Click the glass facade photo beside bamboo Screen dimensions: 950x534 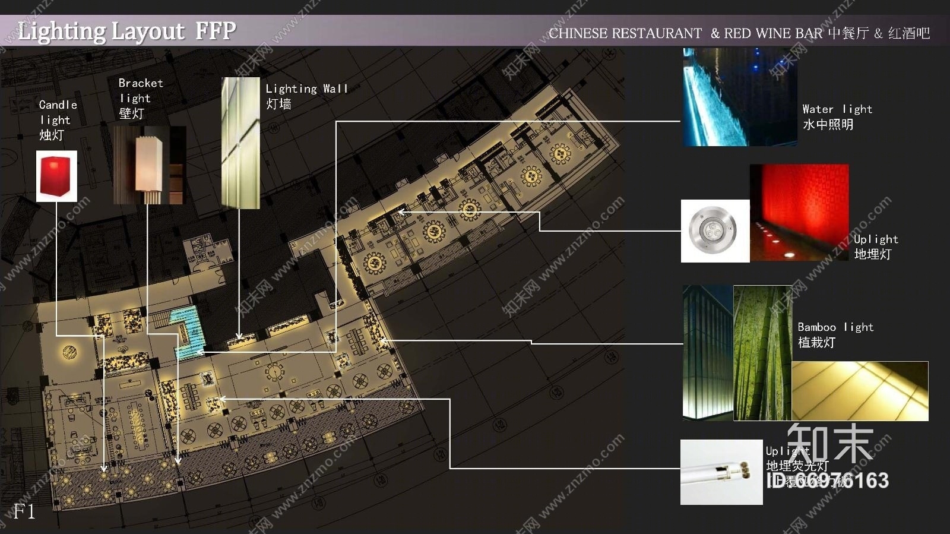(708, 353)
